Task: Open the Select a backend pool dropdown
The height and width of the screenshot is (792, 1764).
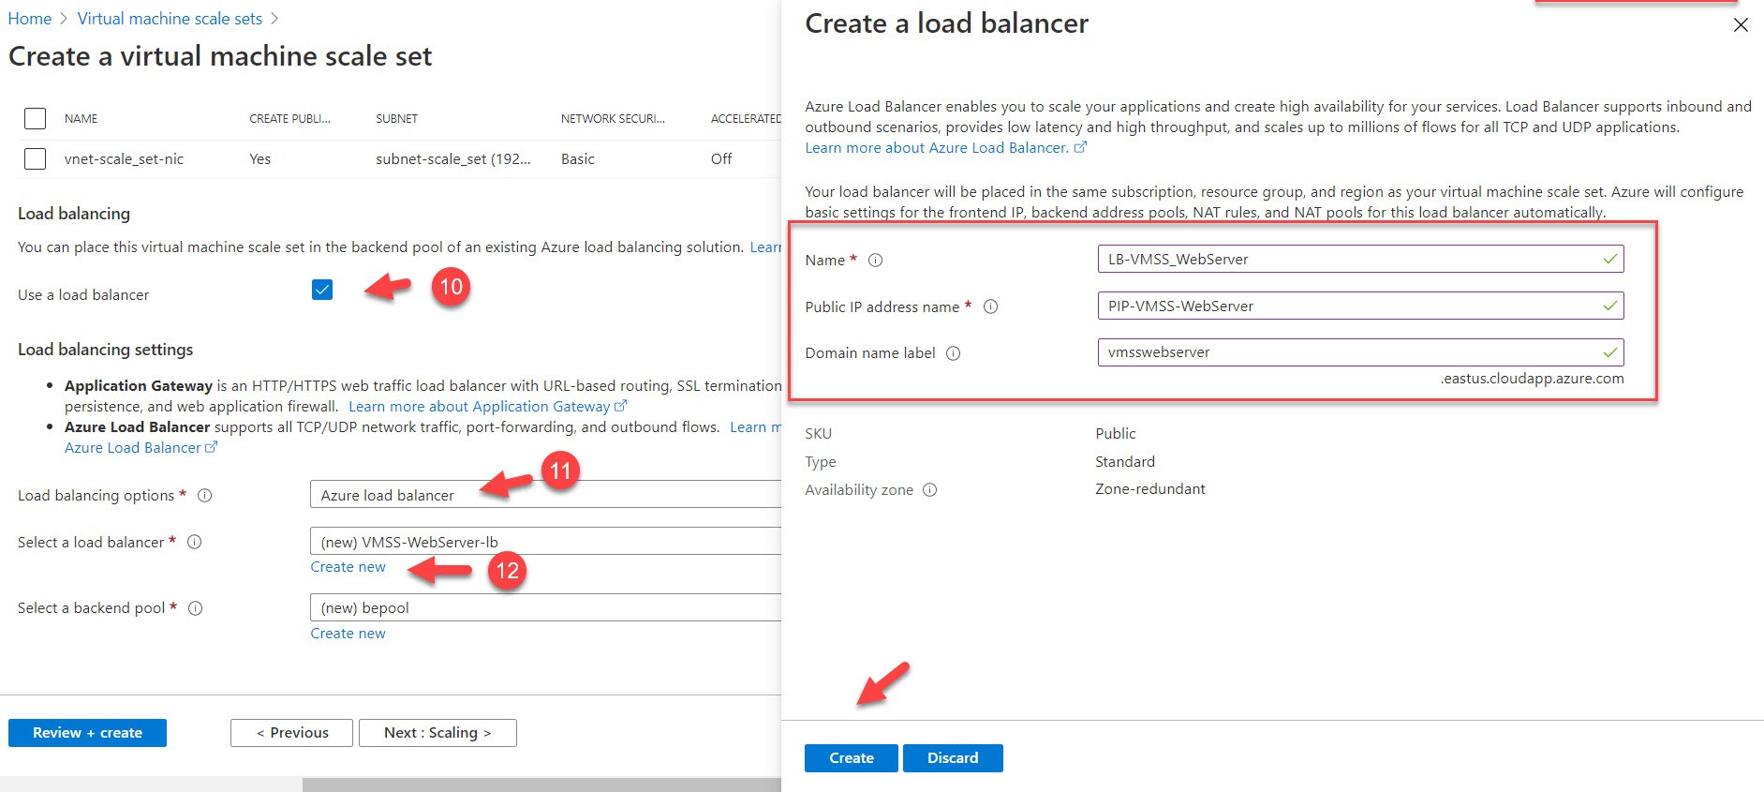Action: (543, 607)
